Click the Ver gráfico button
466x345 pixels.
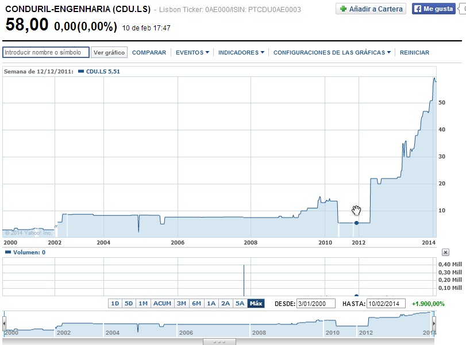[x=109, y=53]
